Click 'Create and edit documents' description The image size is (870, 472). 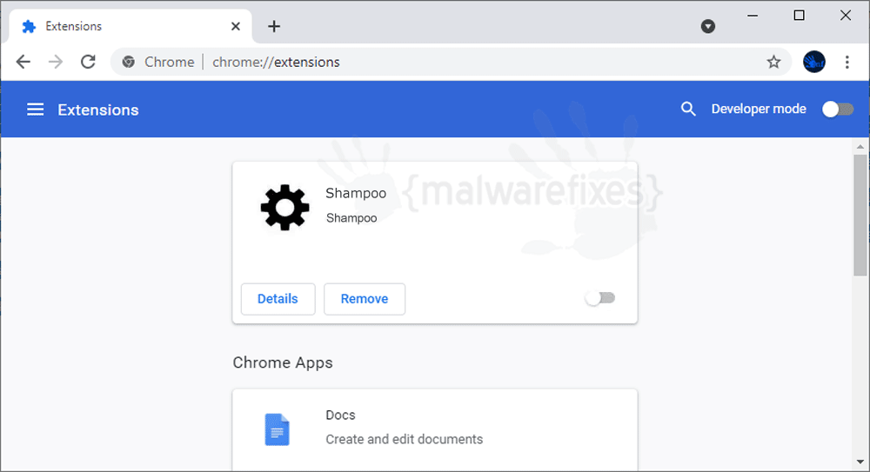[404, 439]
